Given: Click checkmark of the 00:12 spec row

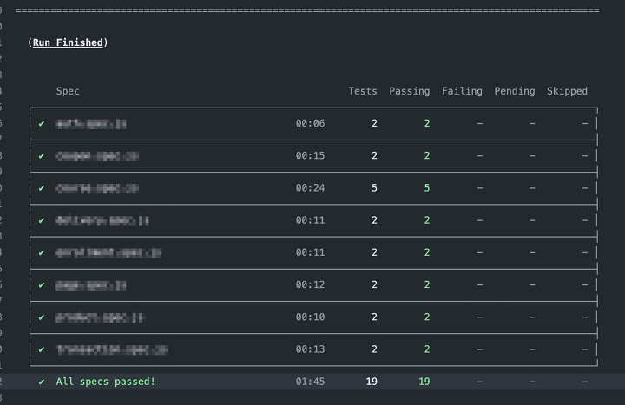Looking at the screenshot, I should [42, 285].
